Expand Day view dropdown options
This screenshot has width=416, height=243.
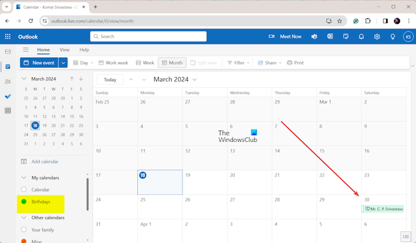pos(92,63)
